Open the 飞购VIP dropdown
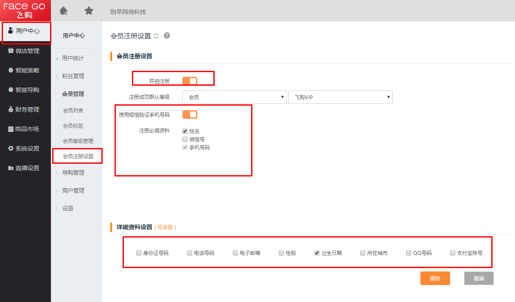The width and height of the screenshot is (515, 302). click(x=340, y=97)
